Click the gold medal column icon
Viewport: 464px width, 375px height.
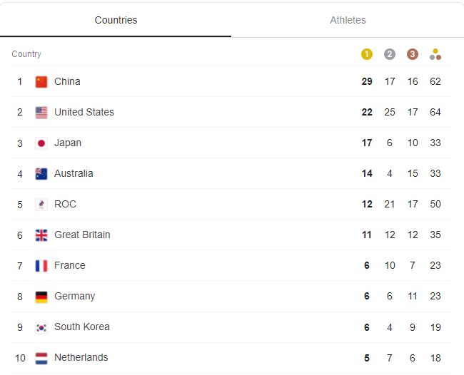click(x=367, y=54)
